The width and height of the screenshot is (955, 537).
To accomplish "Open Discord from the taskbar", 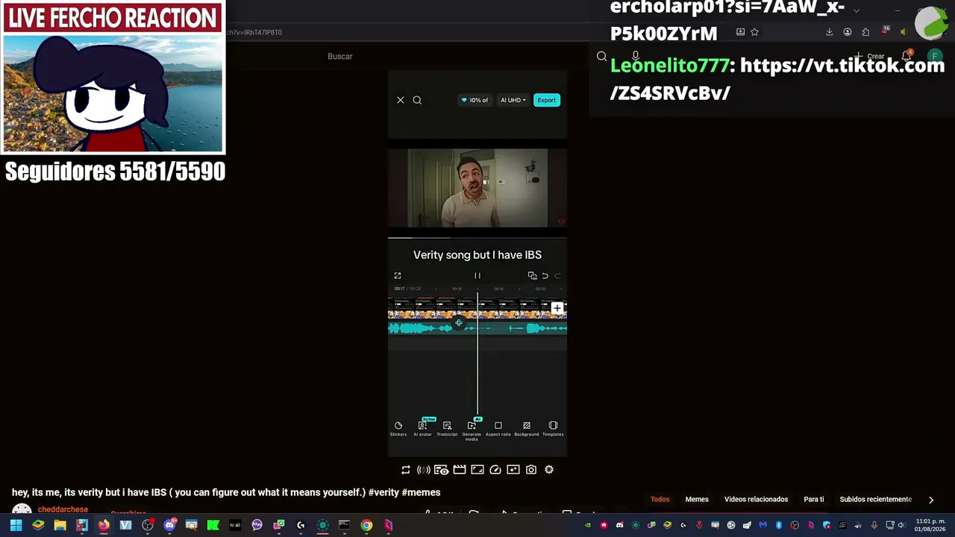I will (169, 525).
